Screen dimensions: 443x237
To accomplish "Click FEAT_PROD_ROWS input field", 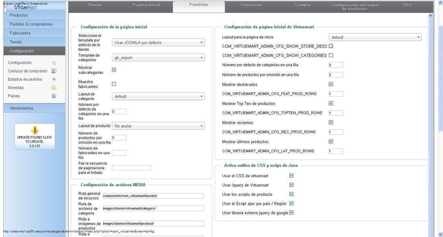I will [335, 94].
